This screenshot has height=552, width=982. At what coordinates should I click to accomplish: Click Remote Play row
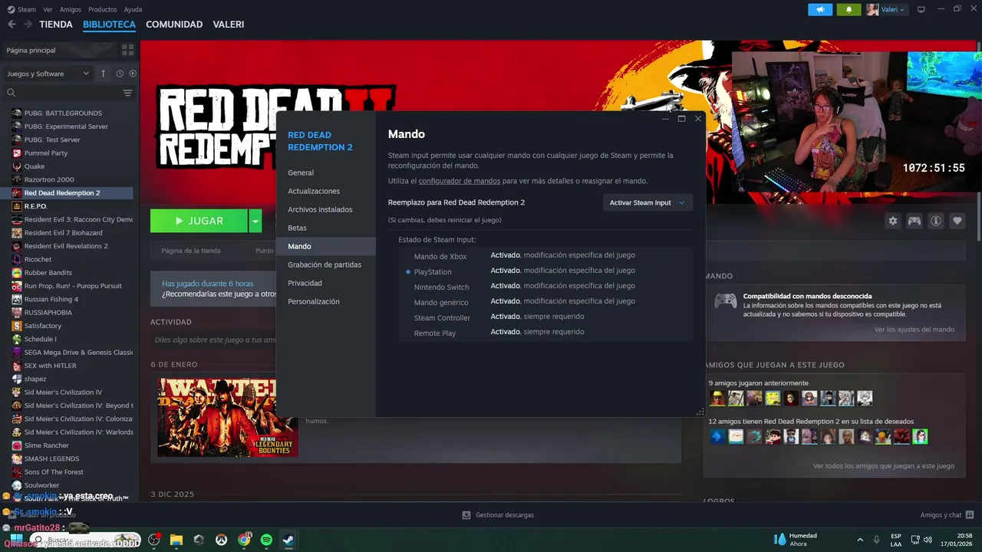point(545,332)
